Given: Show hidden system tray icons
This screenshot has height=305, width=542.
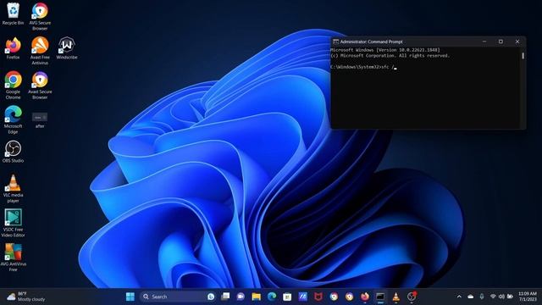Looking at the screenshot, I should (x=459, y=297).
